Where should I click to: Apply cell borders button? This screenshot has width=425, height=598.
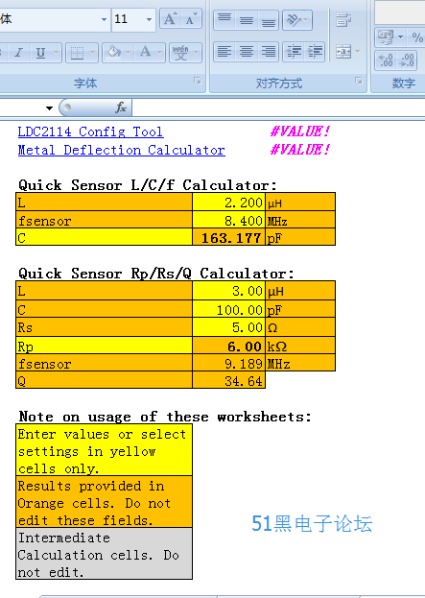point(77,52)
